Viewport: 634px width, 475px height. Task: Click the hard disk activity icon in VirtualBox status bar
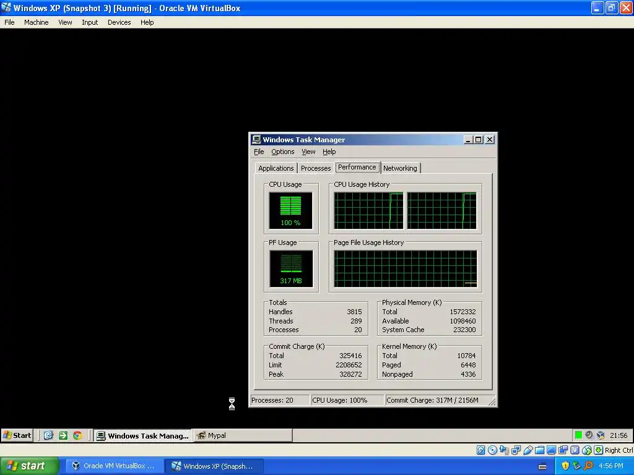[x=480, y=450]
